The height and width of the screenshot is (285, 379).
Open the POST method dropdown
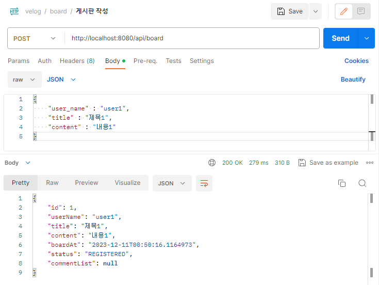[35, 38]
